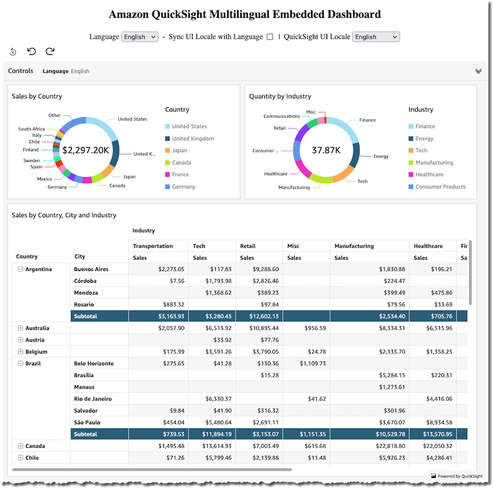Screen dimensions: 493x489
Task: Click the Manufacturing legend swatch
Action: 410,163
